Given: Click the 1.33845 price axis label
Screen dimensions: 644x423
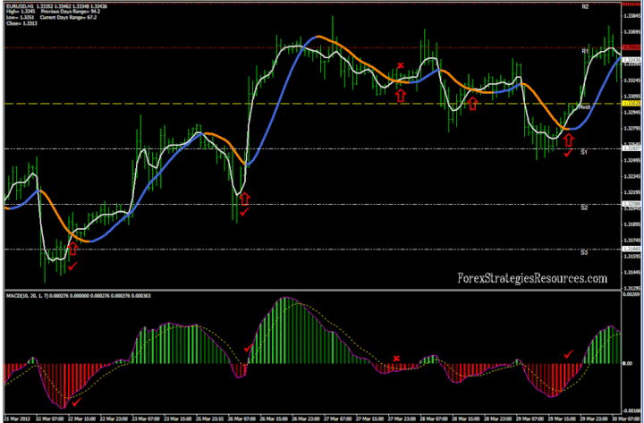Looking at the screenshot, I should (631, 16).
